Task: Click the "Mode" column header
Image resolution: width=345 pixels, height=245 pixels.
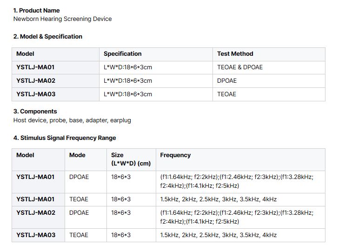Action: [x=77, y=155]
